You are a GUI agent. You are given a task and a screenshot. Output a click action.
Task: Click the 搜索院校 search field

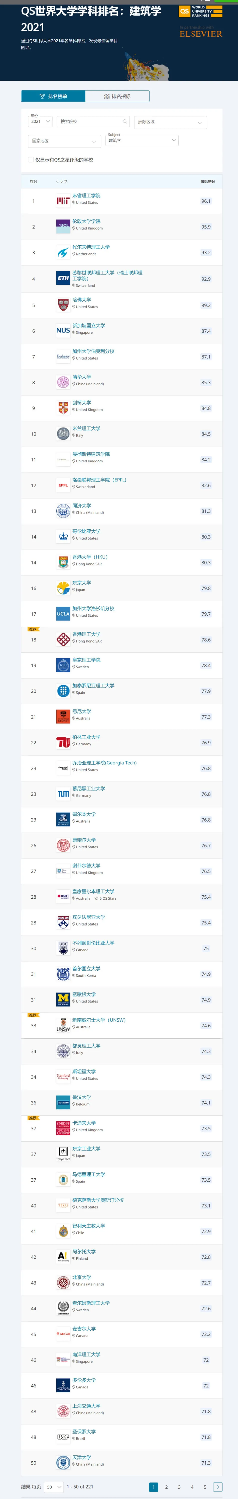click(93, 122)
